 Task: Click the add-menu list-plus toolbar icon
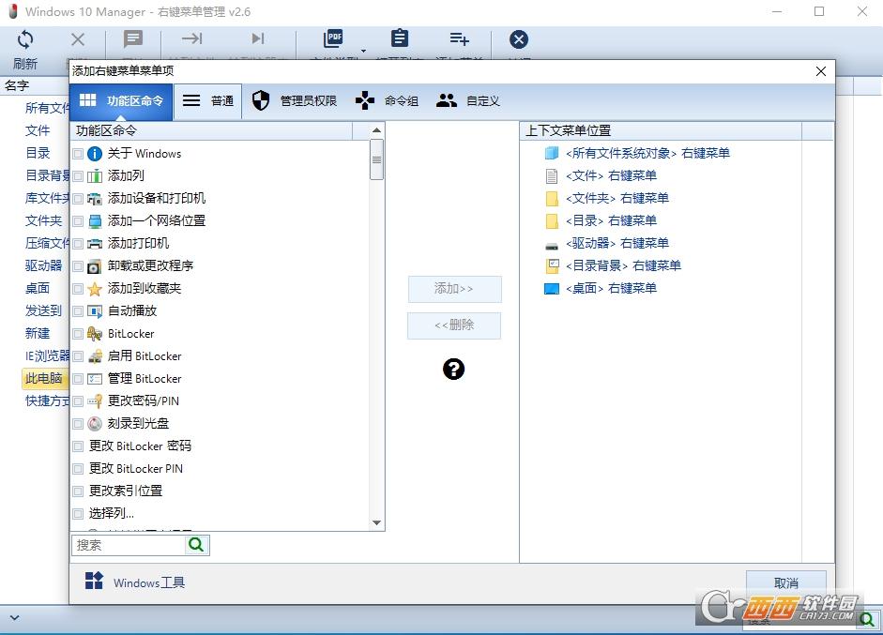click(x=460, y=38)
